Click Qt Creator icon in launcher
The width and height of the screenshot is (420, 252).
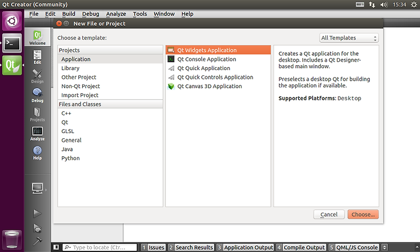[12, 65]
